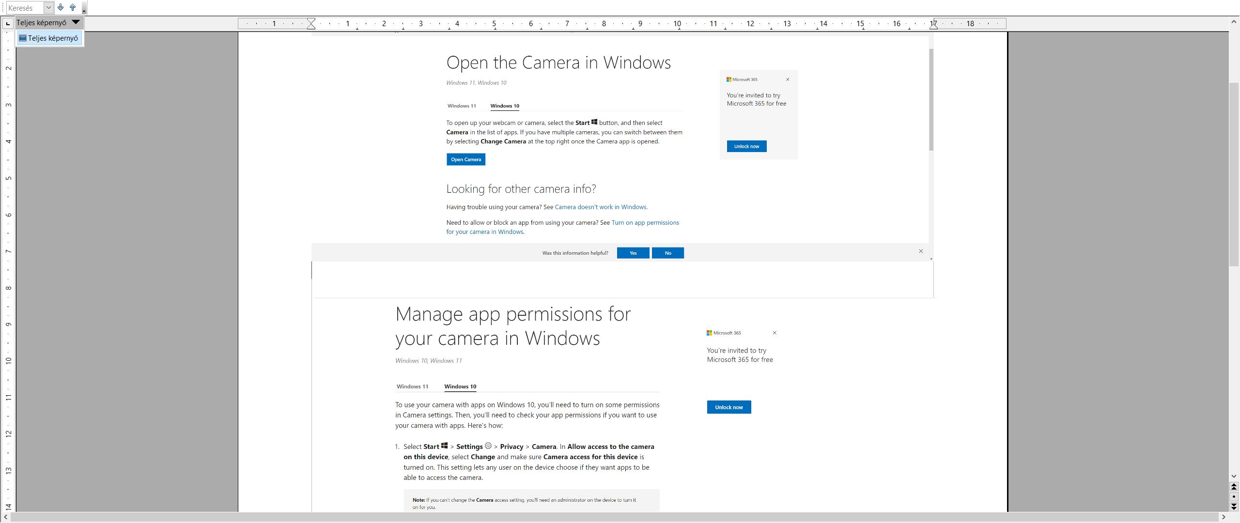Click the Windows 10, Windows 11 italic subtitle
This screenshot has width=1240, height=523.
(428, 361)
